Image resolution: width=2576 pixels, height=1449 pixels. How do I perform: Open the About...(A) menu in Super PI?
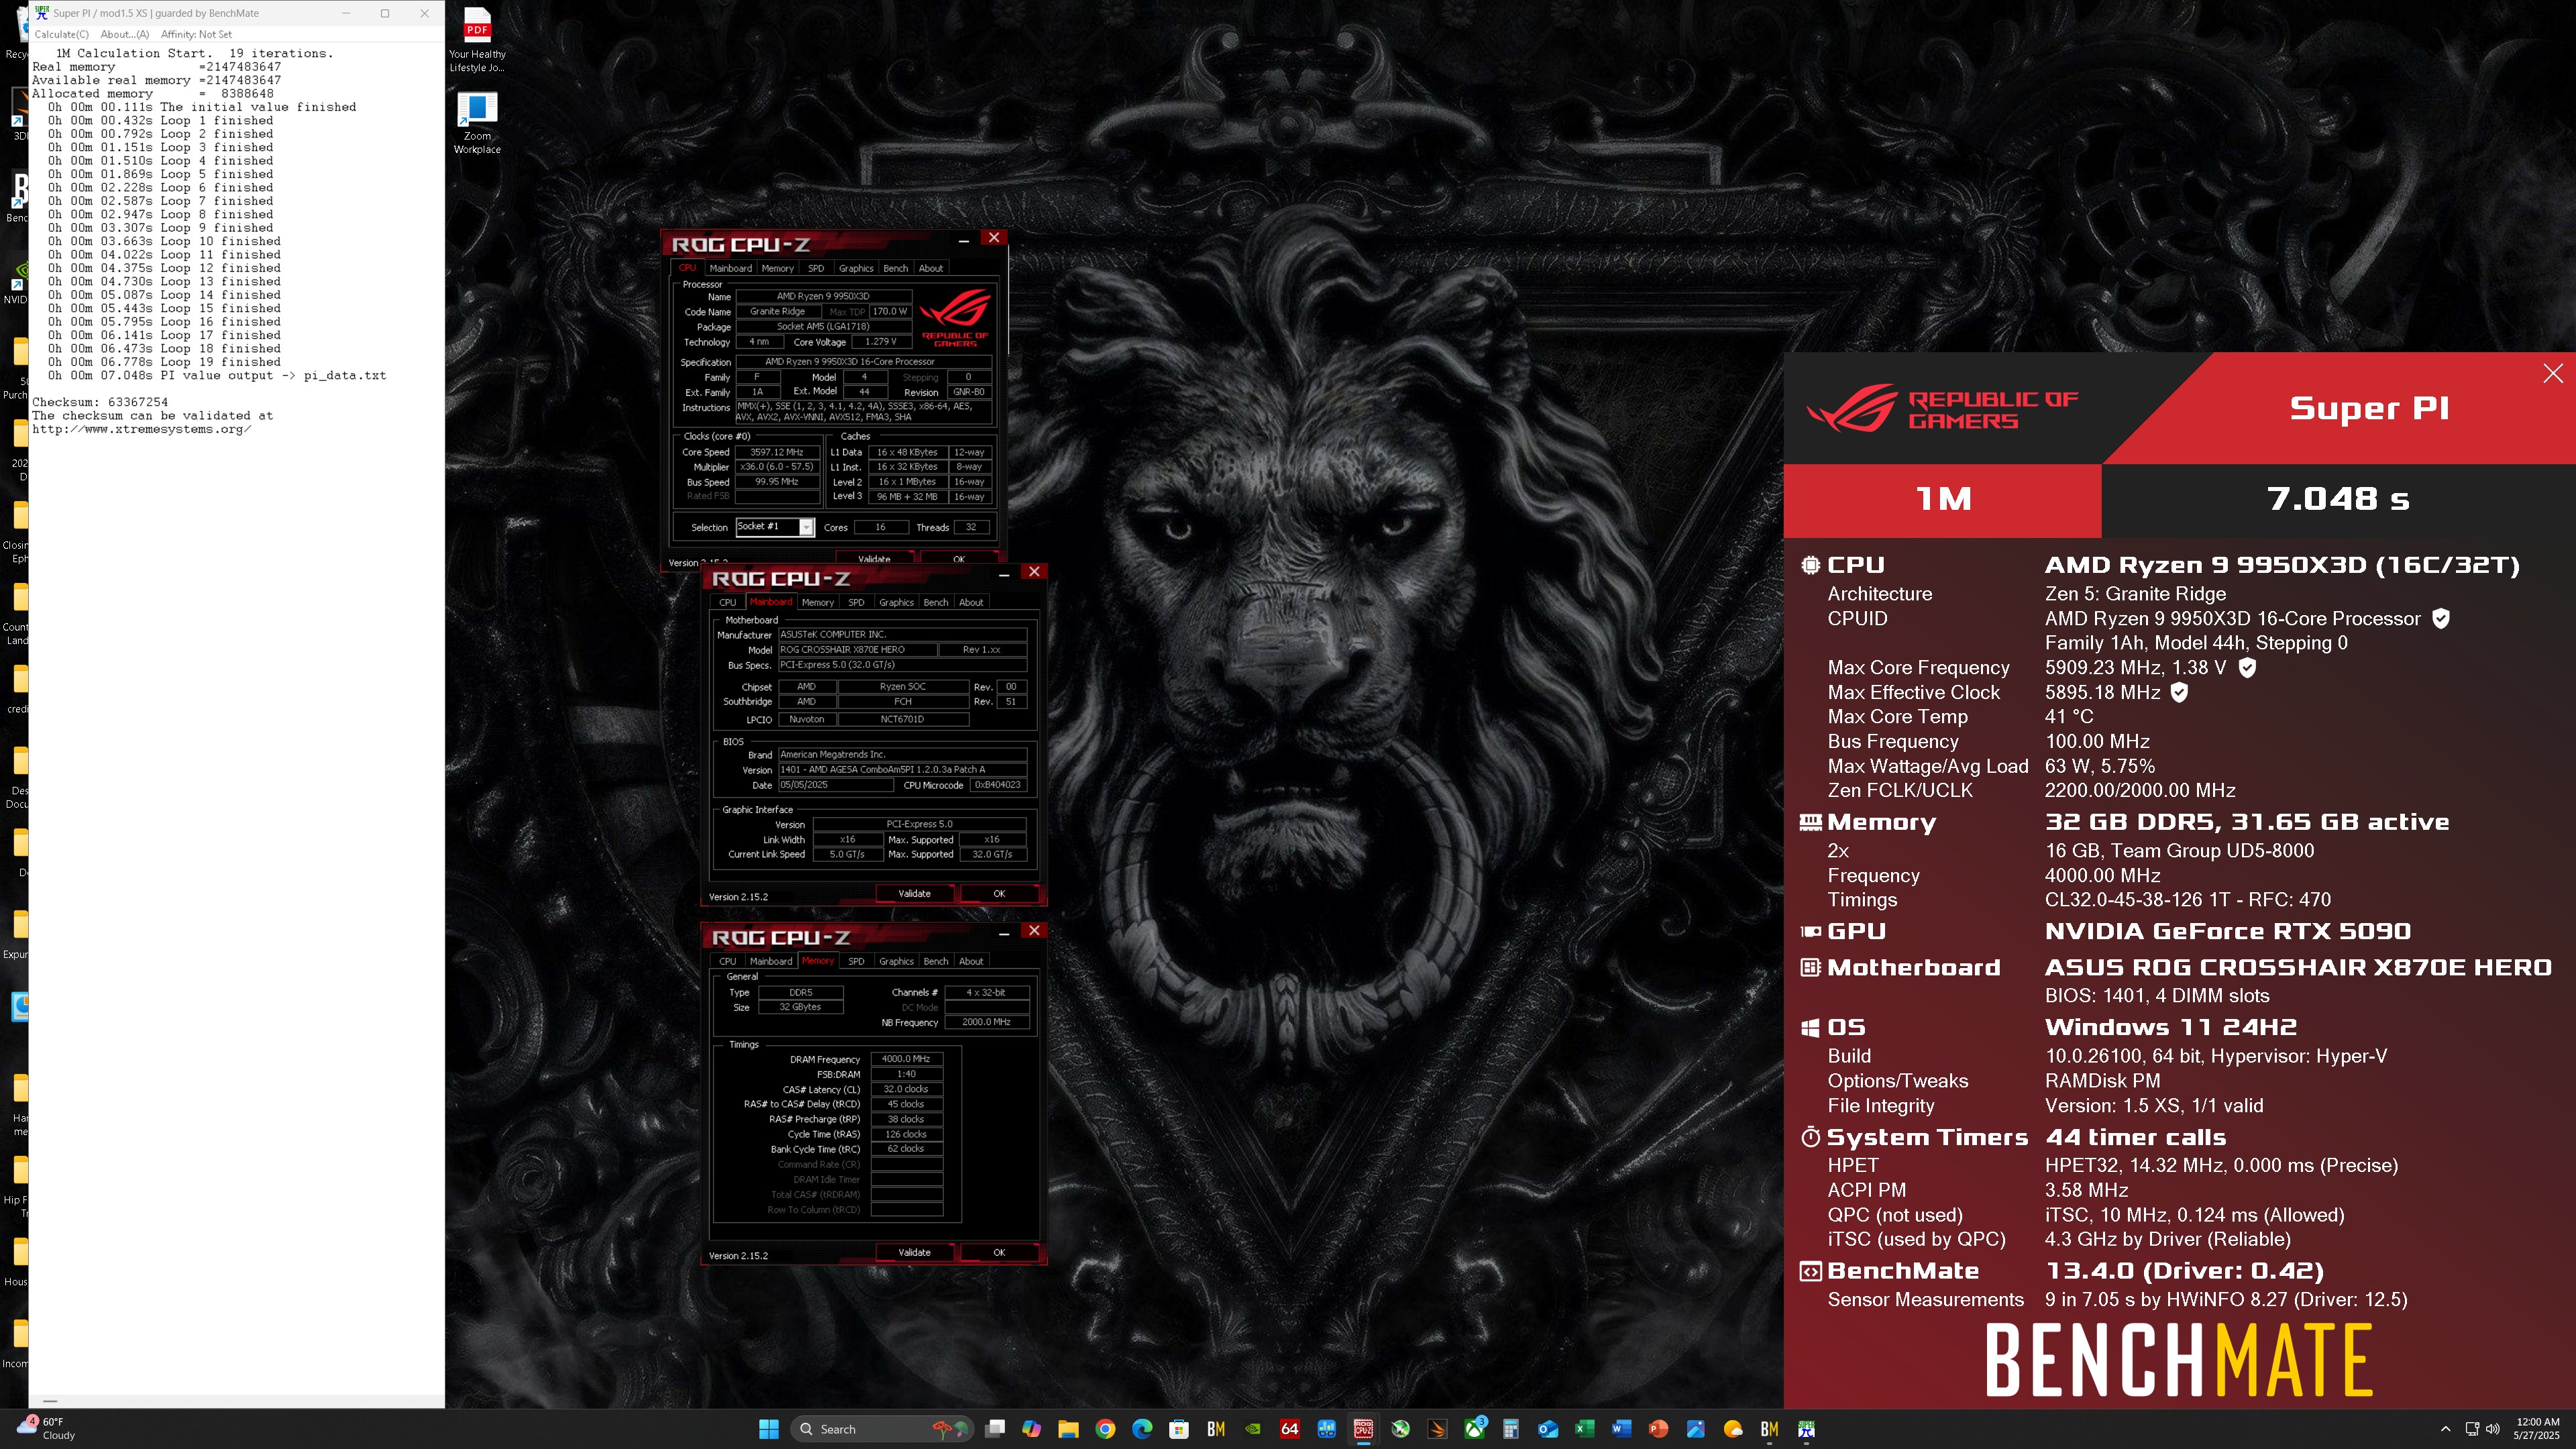pyautogui.click(x=125, y=34)
